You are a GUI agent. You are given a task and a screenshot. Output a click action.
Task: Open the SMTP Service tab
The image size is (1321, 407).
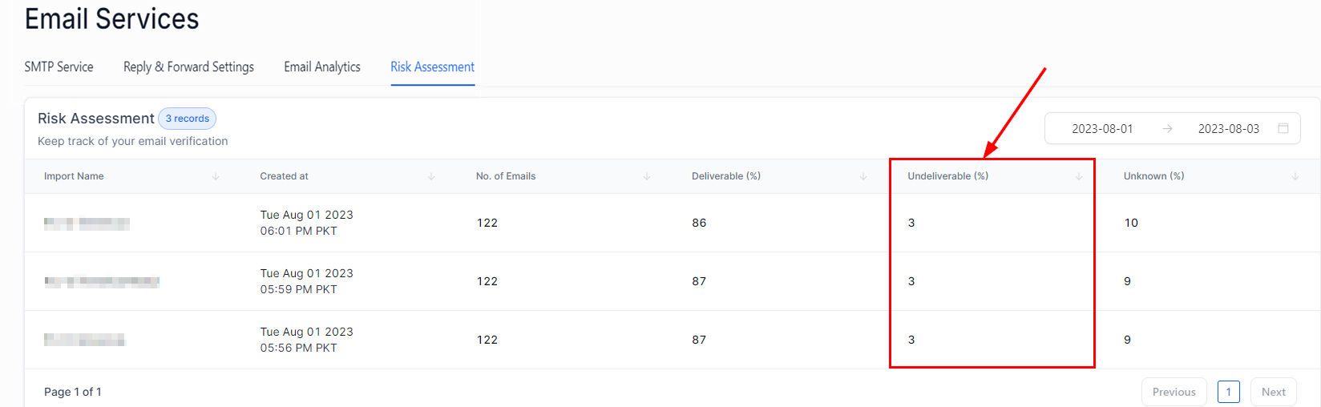[59, 67]
